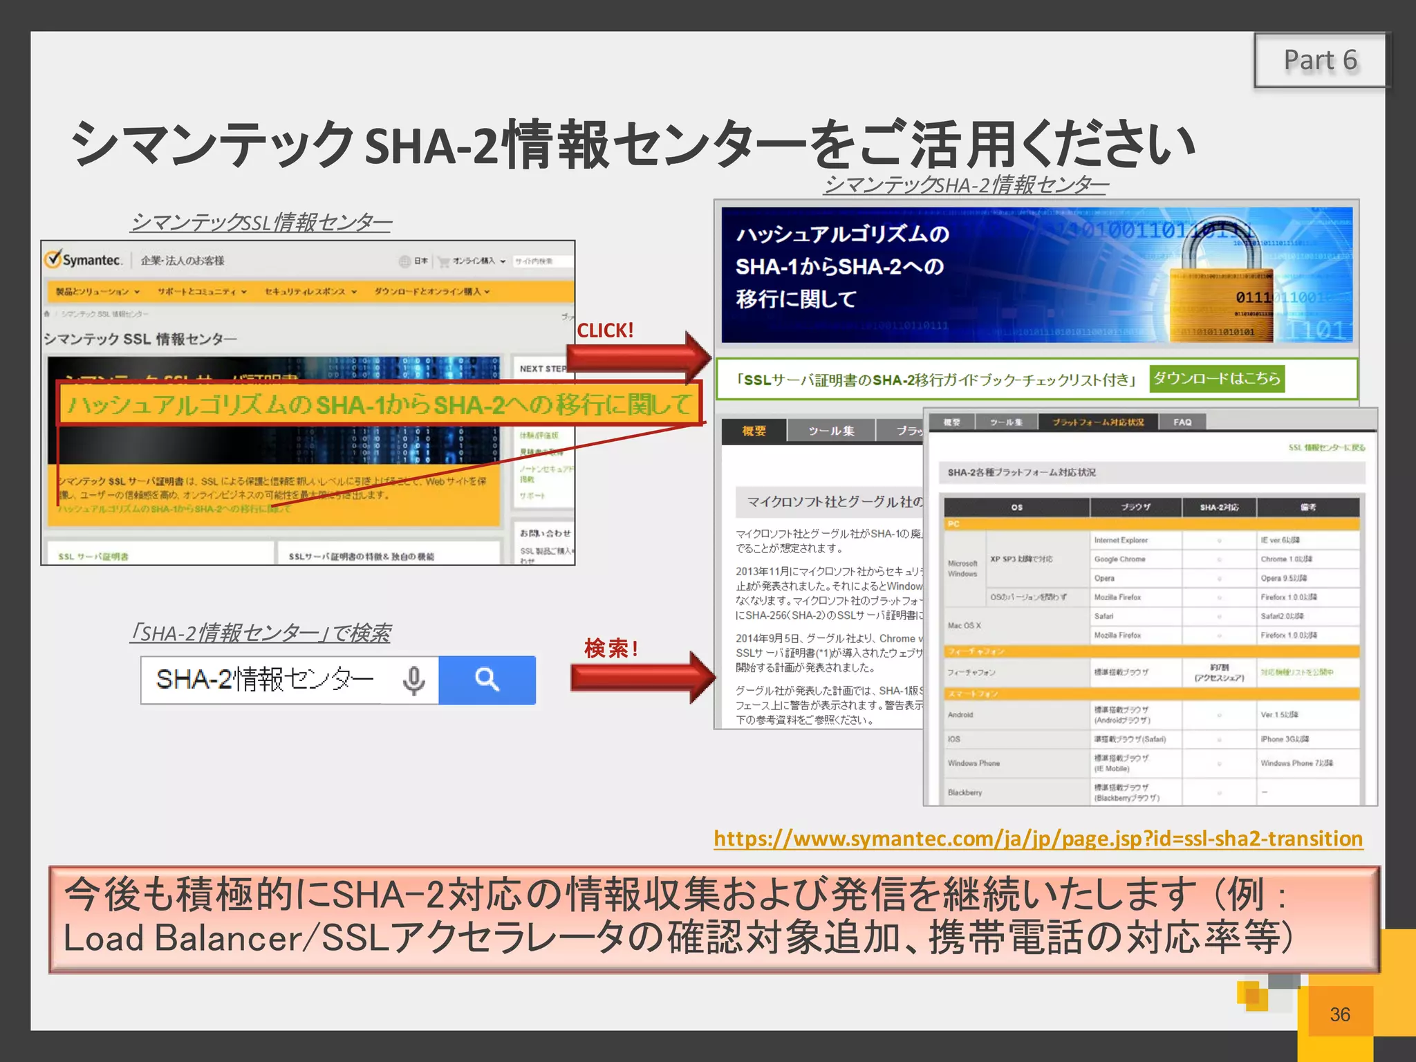Open the サポートとコミュニティ dropdown menu
The height and width of the screenshot is (1062, 1416).
pos(202,292)
